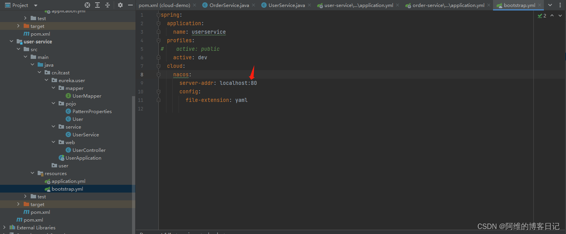Hide the Project tool window with minus icon
Image resolution: width=566 pixels, height=234 pixels.
130,5
